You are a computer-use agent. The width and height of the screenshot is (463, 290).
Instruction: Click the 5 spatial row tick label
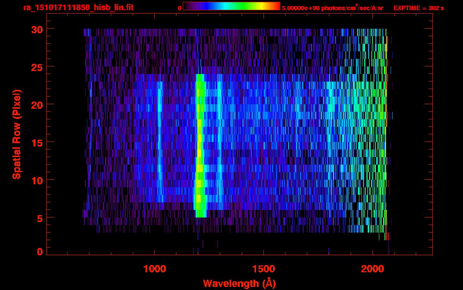click(x=39, y=218)
